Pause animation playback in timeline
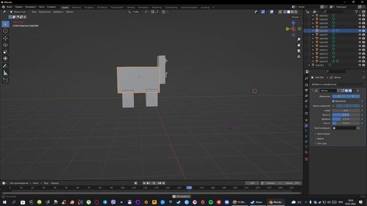The width and height of the screenshot is (367, 206). 154,183
